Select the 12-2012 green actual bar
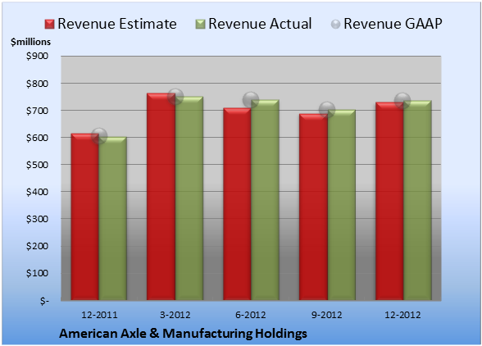 tap(417, 200)
